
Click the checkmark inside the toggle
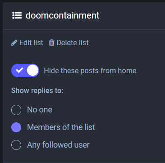19,70
